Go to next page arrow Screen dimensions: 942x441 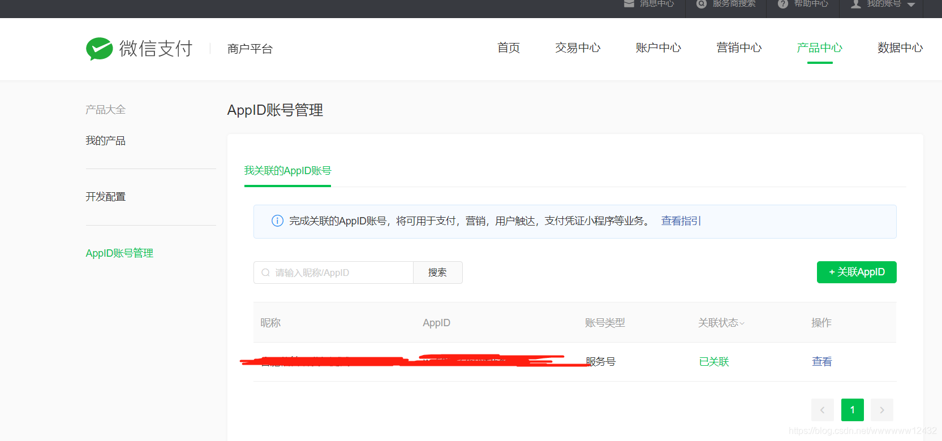click(882, 410)
